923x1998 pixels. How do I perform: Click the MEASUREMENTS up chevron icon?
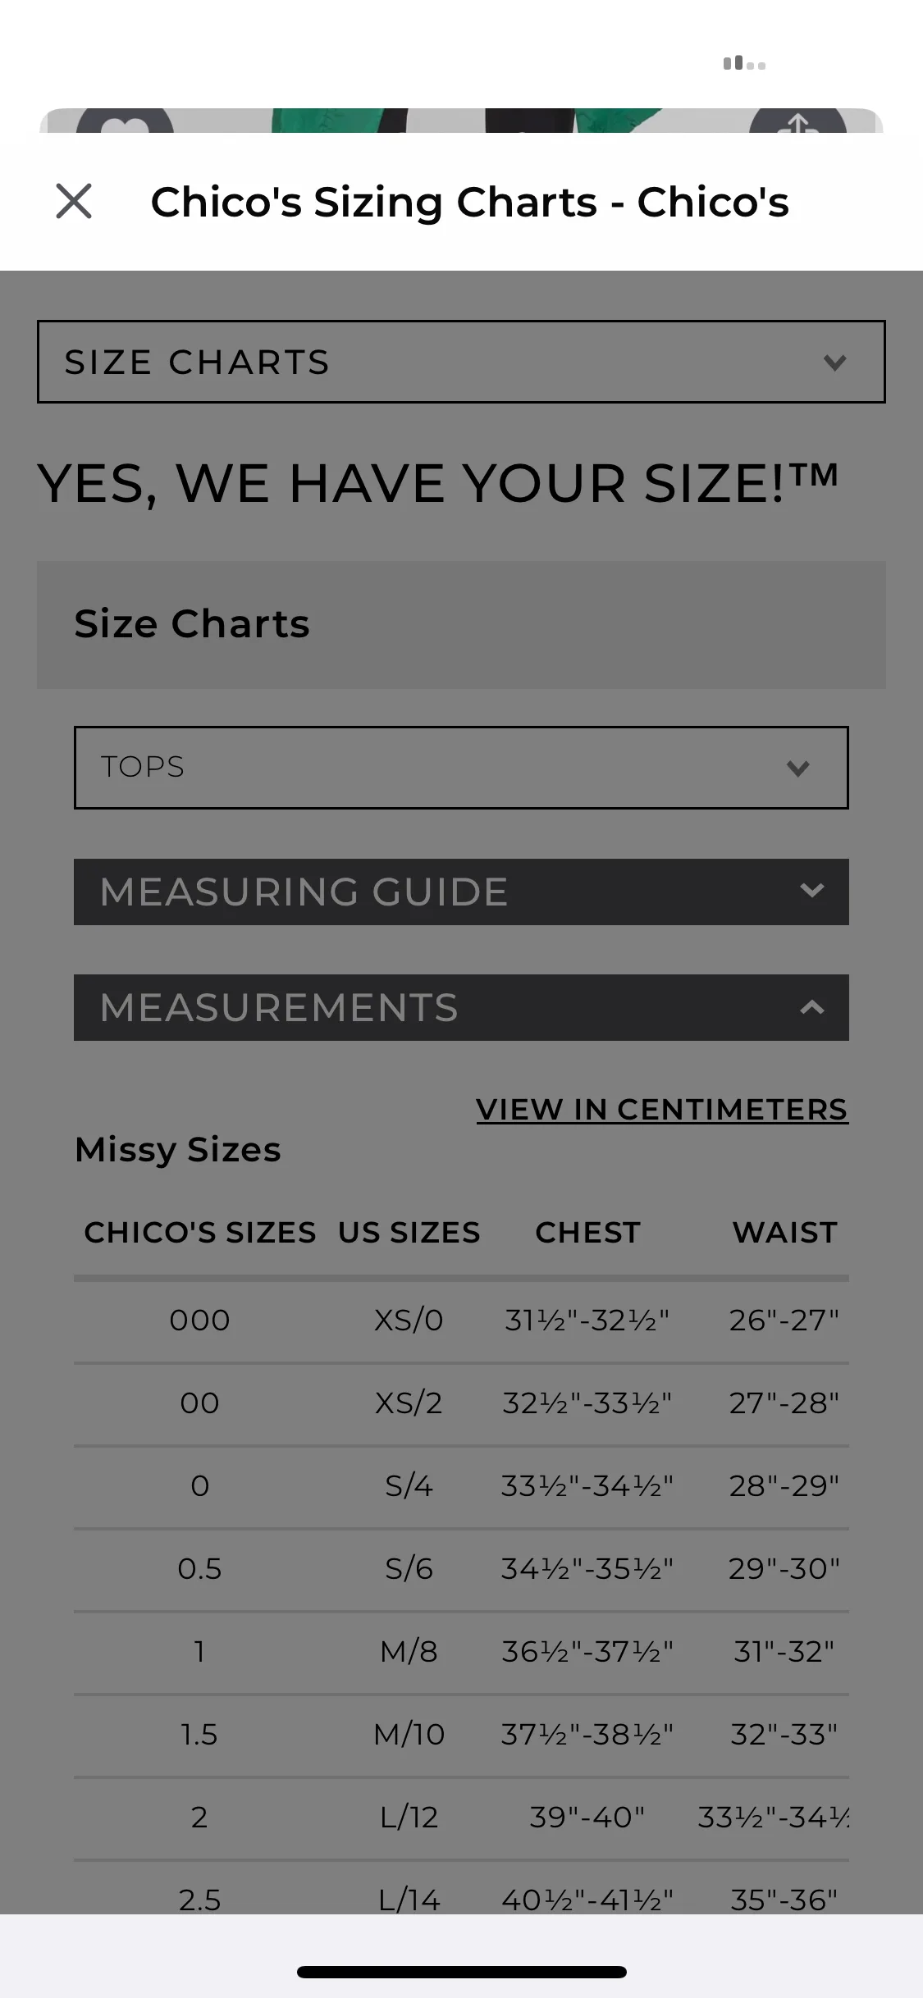click(811, 1007)
